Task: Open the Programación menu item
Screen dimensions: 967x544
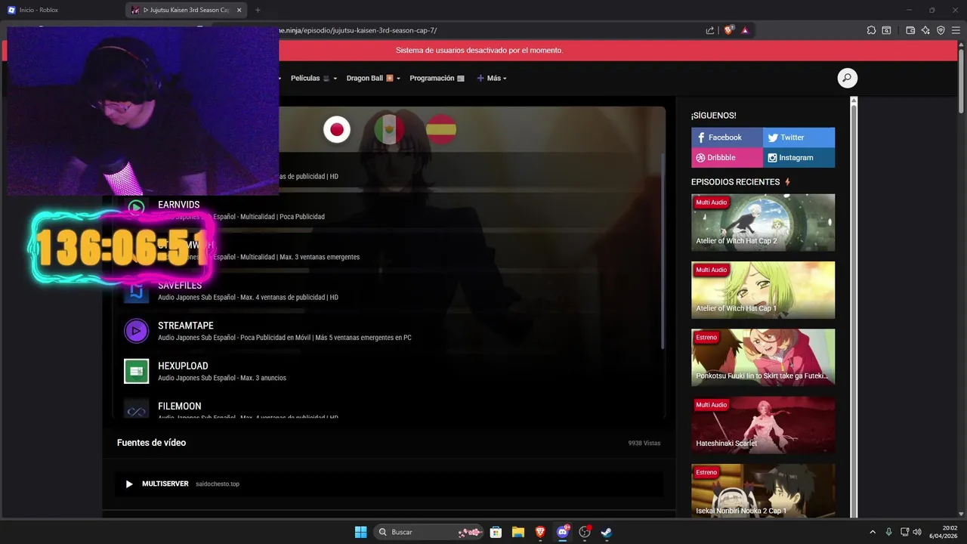Action: (x=437, y=78)
